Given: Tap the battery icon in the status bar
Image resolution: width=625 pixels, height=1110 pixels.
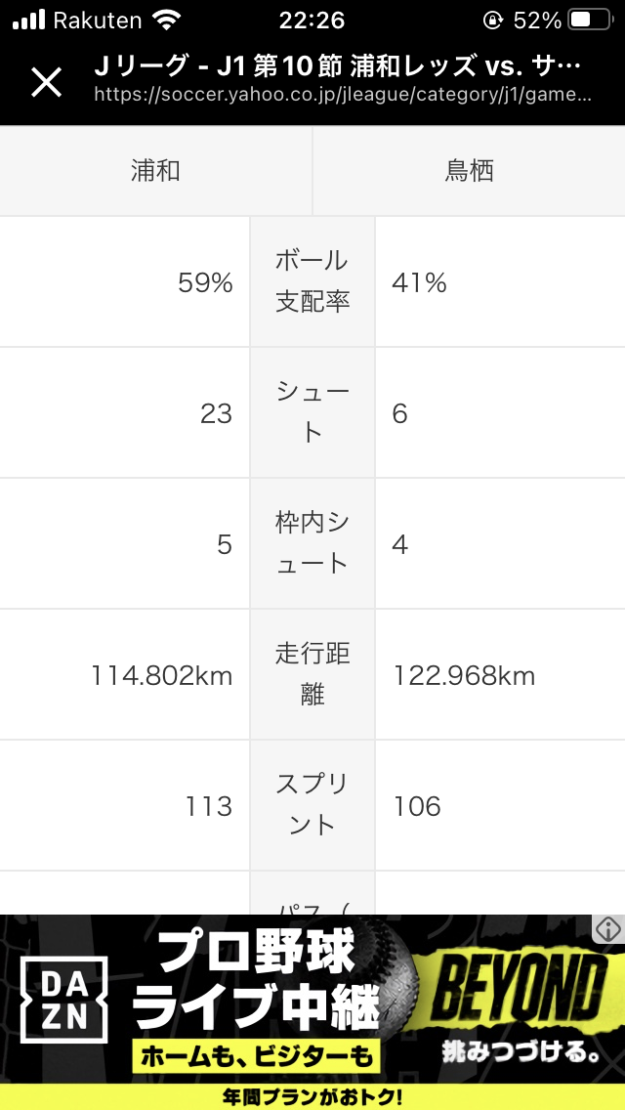Looking at the screenshot, I should 591,20.
